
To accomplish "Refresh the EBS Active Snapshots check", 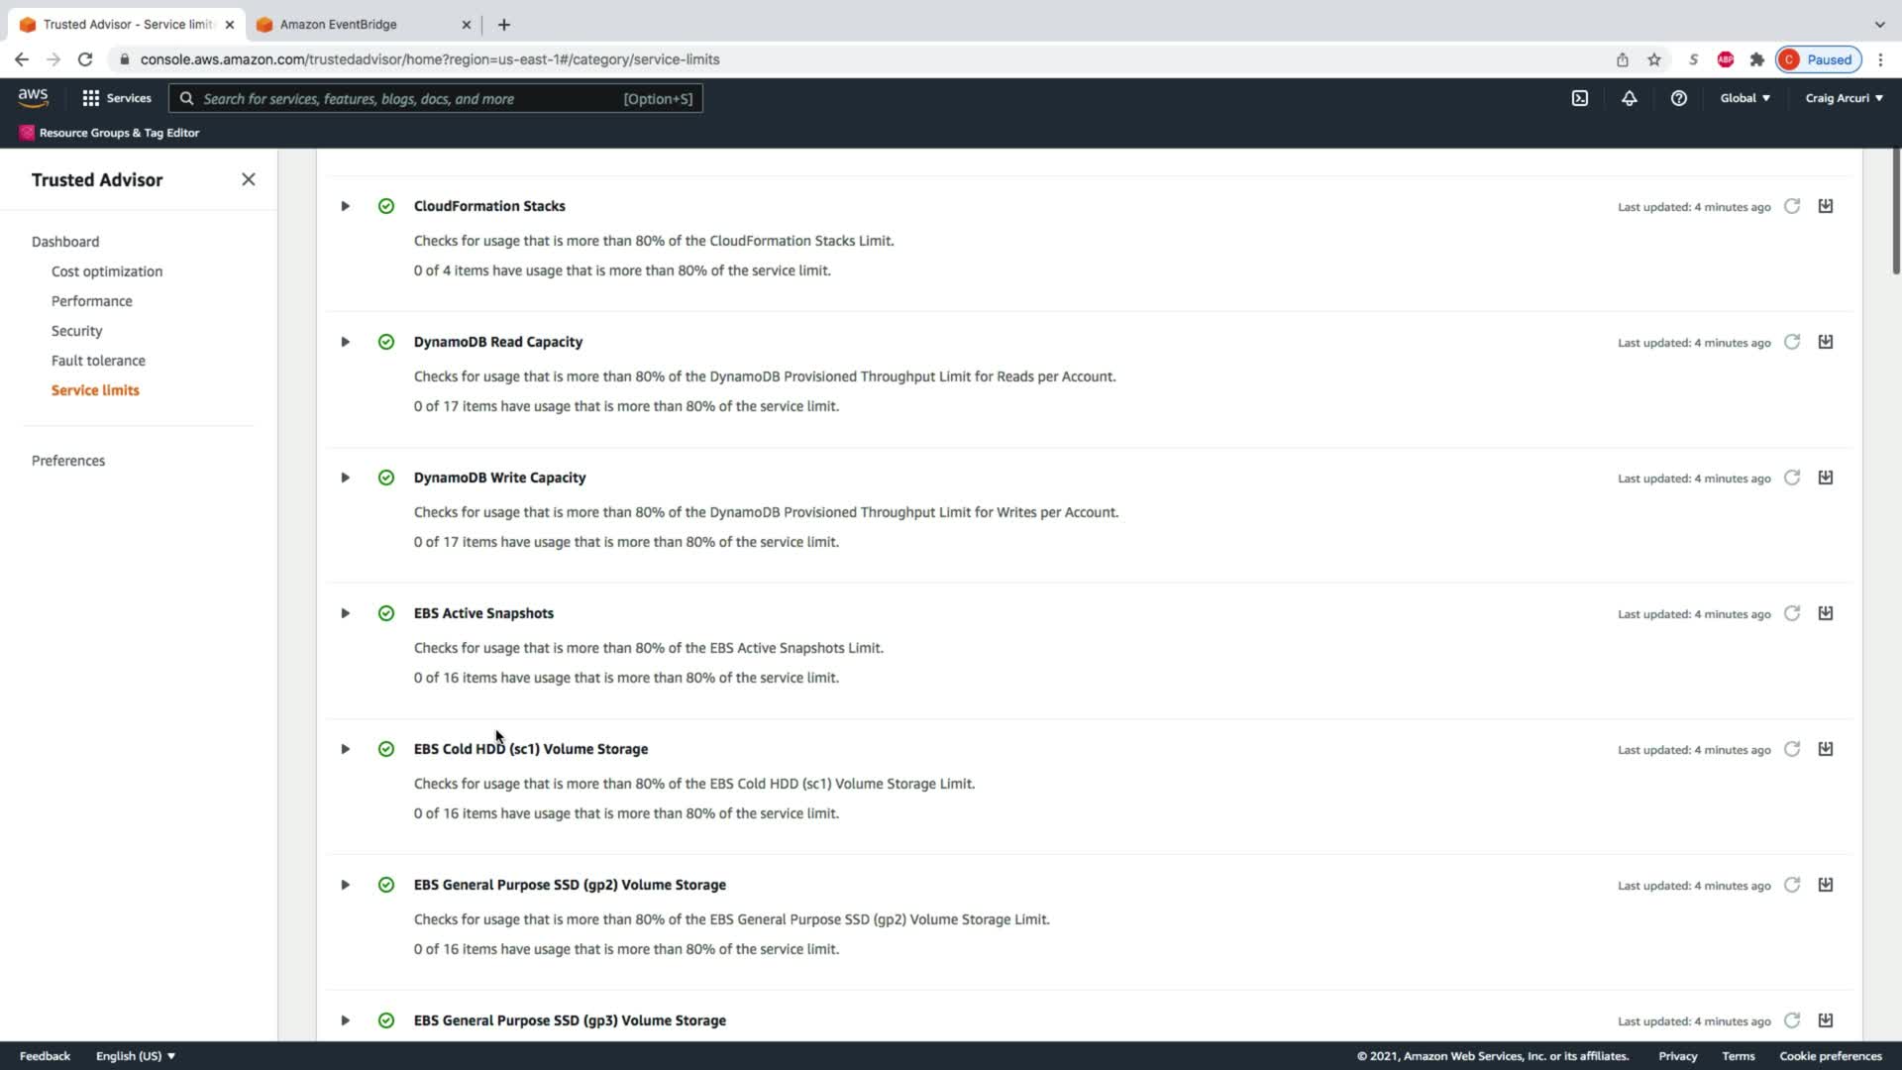I will pyautogui.click(x=1791, y=613).
